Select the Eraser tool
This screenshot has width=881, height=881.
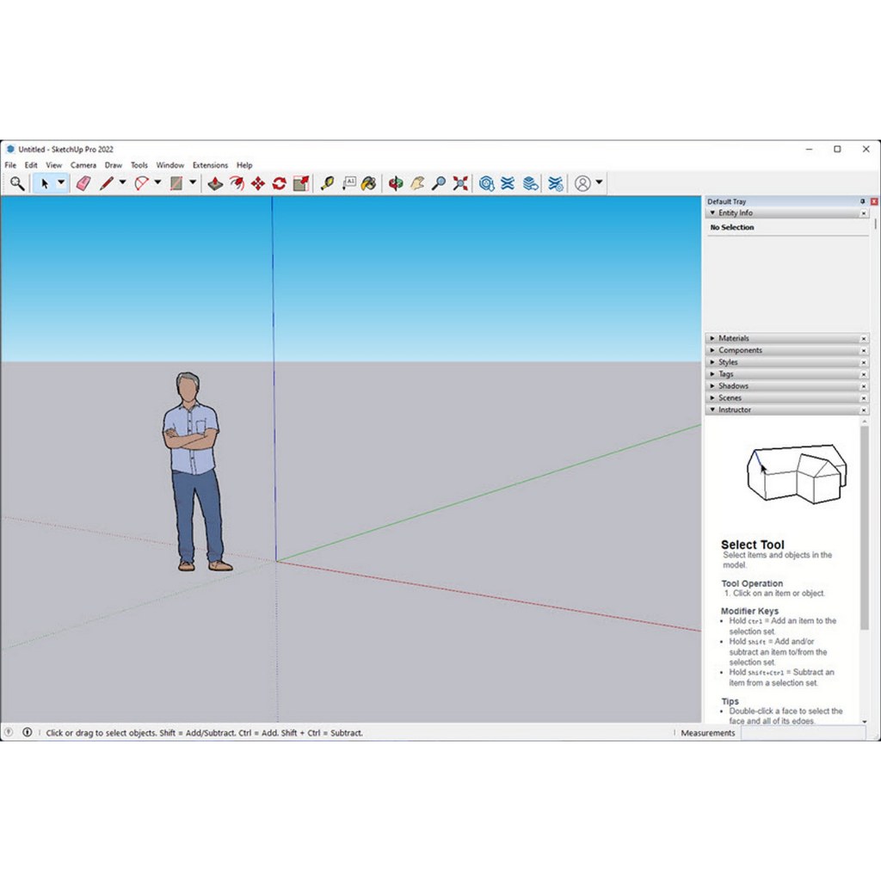pos(83,182)
